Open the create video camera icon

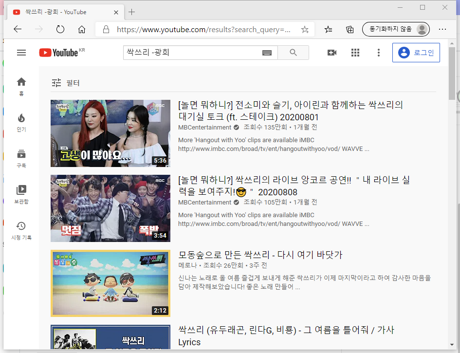point(332,53)
